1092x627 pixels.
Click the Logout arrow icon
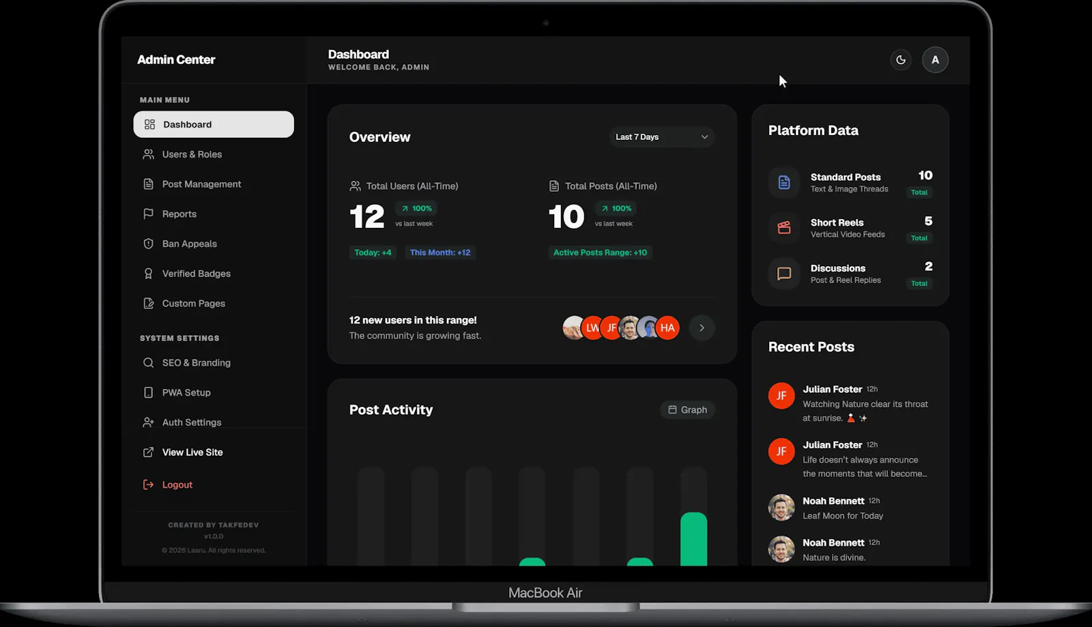click(148, 485)
